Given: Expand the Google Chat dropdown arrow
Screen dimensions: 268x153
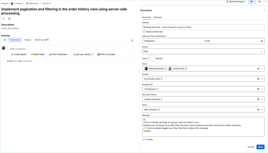Looking at the screenshot, I should click(x=262, y=89).
